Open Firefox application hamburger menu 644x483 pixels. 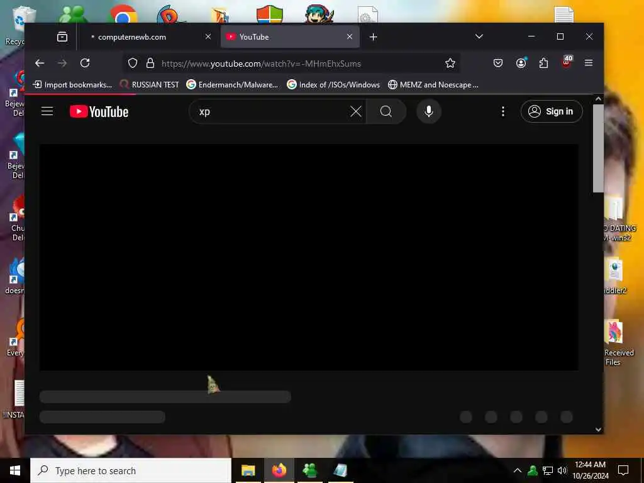[589, 63]
